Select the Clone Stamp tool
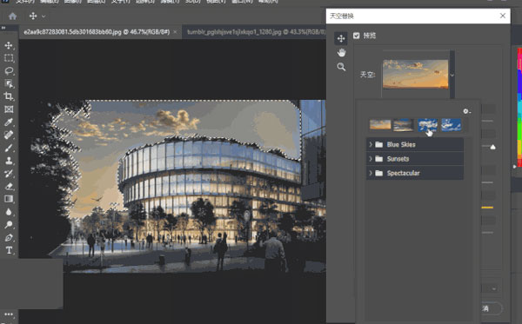Viewport: 522px width, 324px height. point(9,161)
